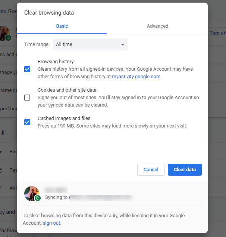The image size is (226, 237).
Task: Click the 'Clear browsing data' dialog title
Action: point(49,13)
